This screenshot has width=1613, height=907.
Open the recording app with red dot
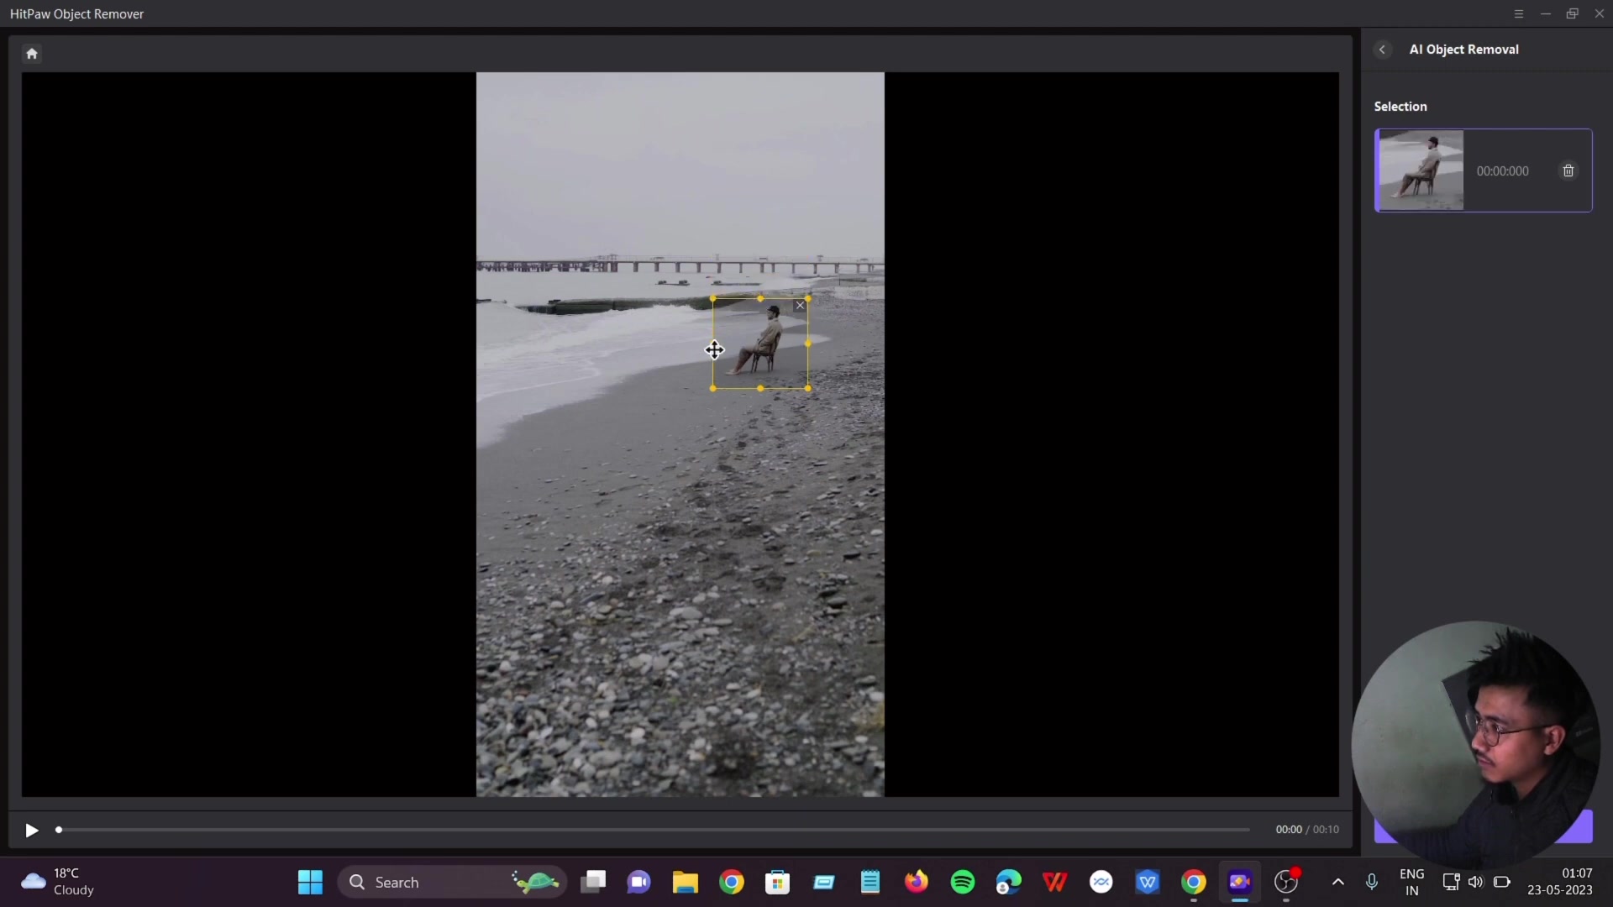[x=1287, y=882]
